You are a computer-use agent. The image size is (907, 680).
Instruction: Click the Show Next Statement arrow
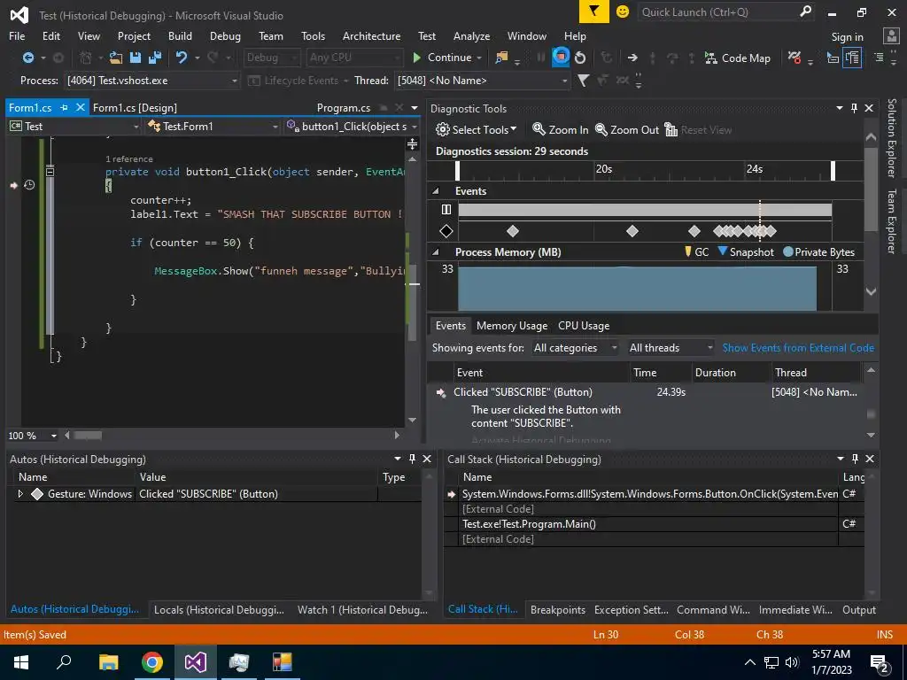[x=632, y=58]
